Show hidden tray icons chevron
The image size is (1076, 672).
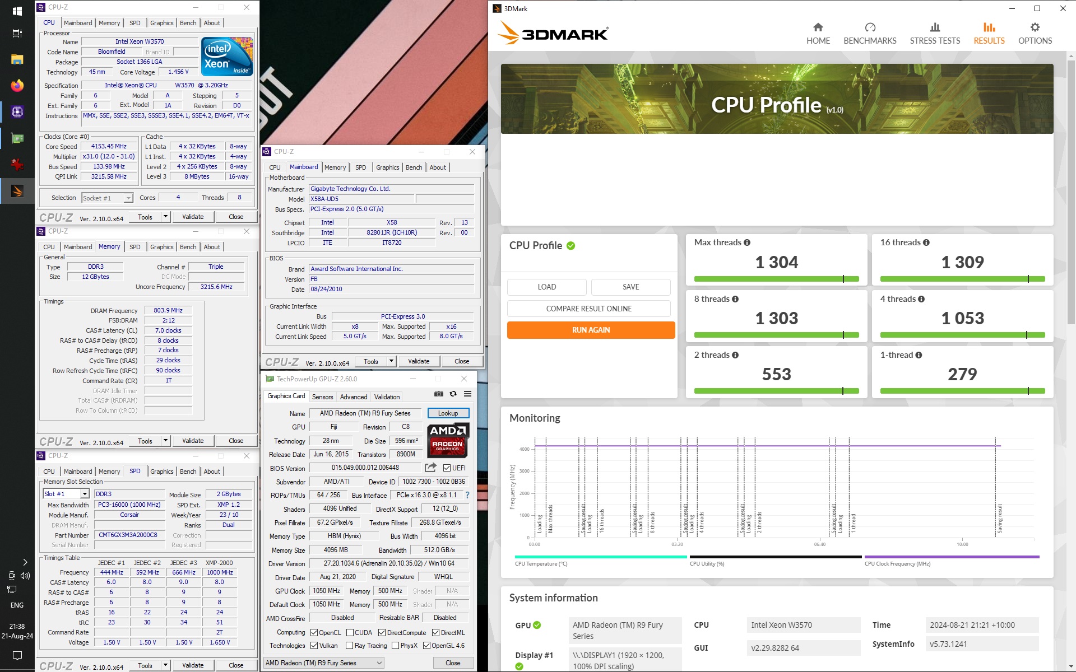(x=25, y=562)
